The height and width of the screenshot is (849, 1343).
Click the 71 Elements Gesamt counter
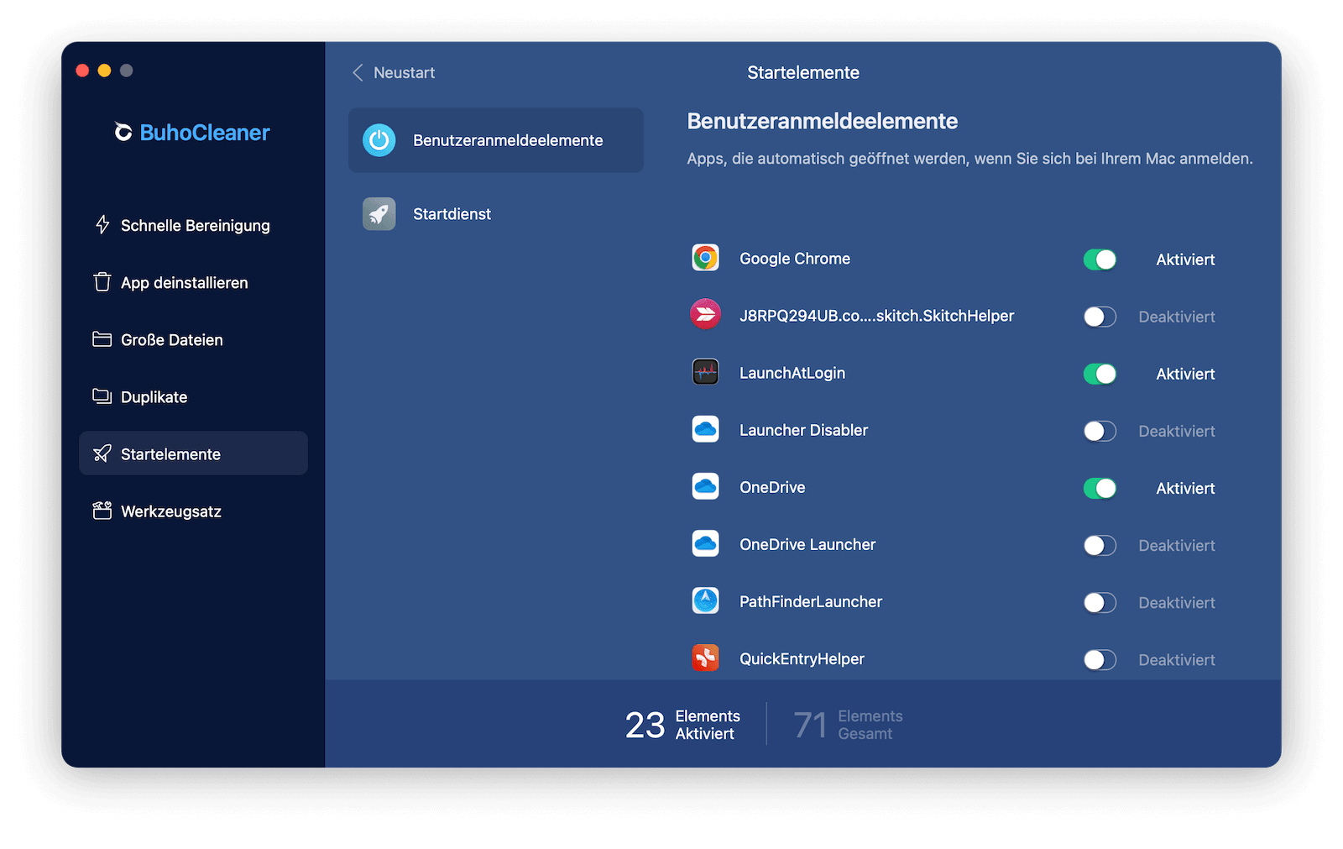coord(848,725)
